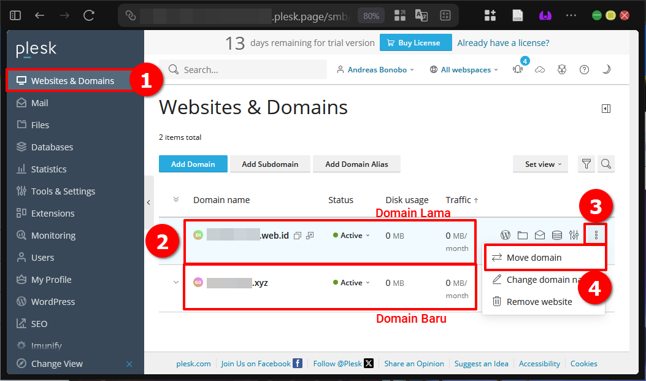Open WordPress management for the web.id domain
646x381 pixels.
pos(506,234)
